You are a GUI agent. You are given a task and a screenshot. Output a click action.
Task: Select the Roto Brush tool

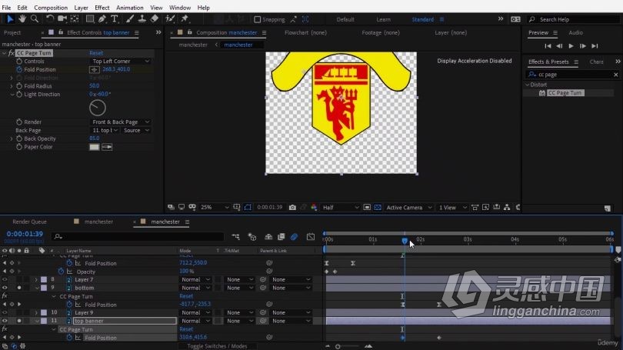pos(170,18)
